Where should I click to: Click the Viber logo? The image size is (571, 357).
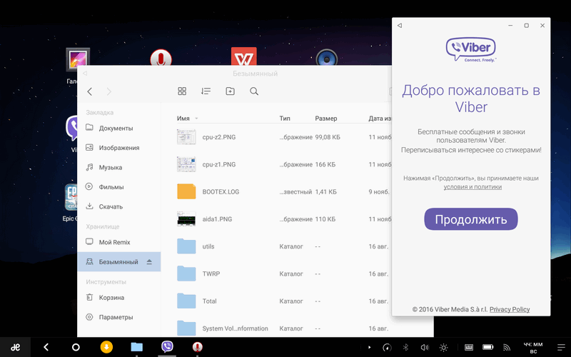coord(471,49)
